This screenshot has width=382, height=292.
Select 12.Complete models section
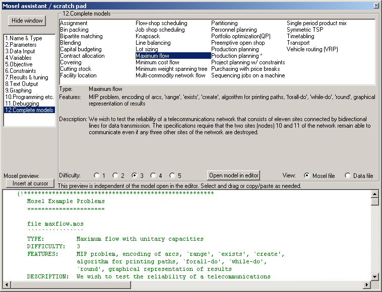point(29,110)
